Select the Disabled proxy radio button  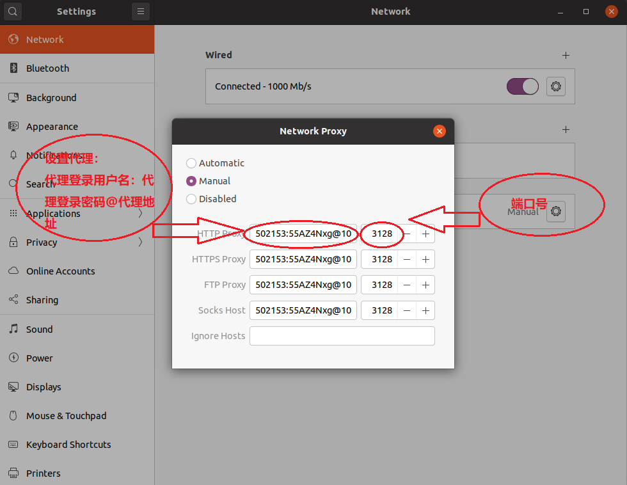coord(191,199)
